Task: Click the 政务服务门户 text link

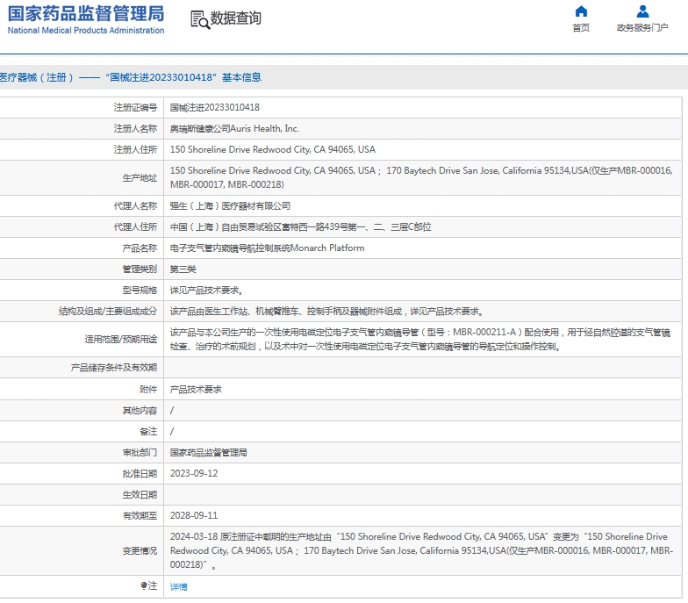Action: pos(642,28)
